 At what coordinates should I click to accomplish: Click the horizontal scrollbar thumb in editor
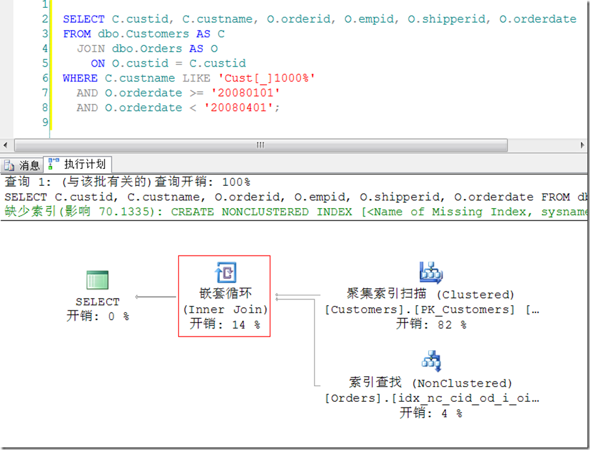click(x=261, y=145)
